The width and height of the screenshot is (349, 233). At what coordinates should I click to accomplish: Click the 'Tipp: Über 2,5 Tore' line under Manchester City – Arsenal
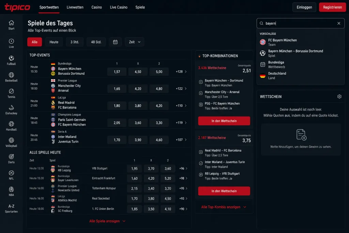click(216, 97)
